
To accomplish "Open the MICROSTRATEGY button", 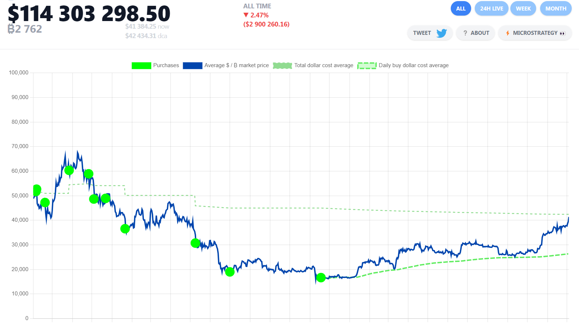I will (535, 33).
